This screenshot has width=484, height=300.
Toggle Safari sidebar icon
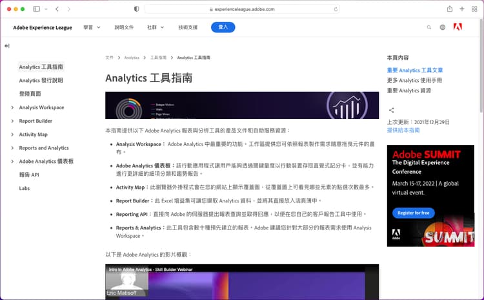[36, 9]
